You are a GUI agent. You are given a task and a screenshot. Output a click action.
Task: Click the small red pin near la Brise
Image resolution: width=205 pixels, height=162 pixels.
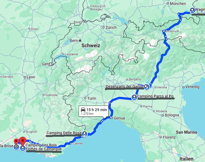click(x=16, y=142)
